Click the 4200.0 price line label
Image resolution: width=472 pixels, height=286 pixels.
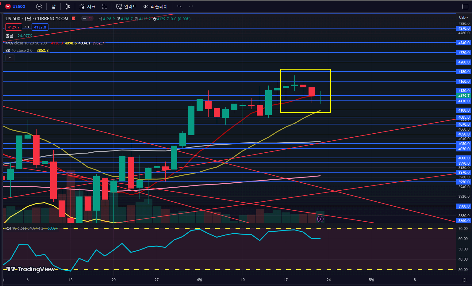coord(464,62)
